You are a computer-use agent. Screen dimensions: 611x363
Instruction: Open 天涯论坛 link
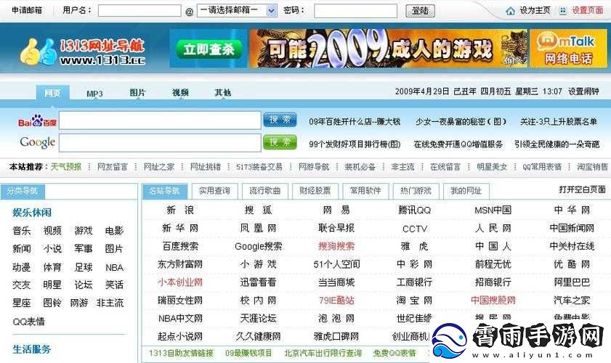tap(258, 319)
